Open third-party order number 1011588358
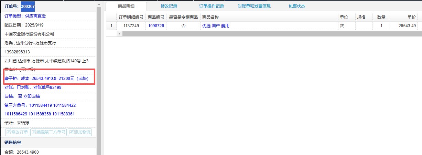The height and width of the screenshot is (155, 422). pyautogui.click(x=40, y=114)
